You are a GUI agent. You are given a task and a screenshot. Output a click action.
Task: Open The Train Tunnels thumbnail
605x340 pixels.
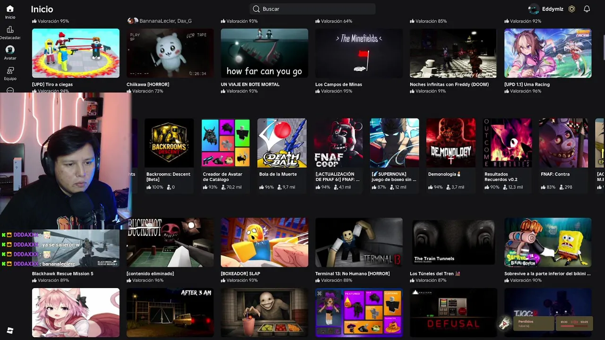[453, 242]
